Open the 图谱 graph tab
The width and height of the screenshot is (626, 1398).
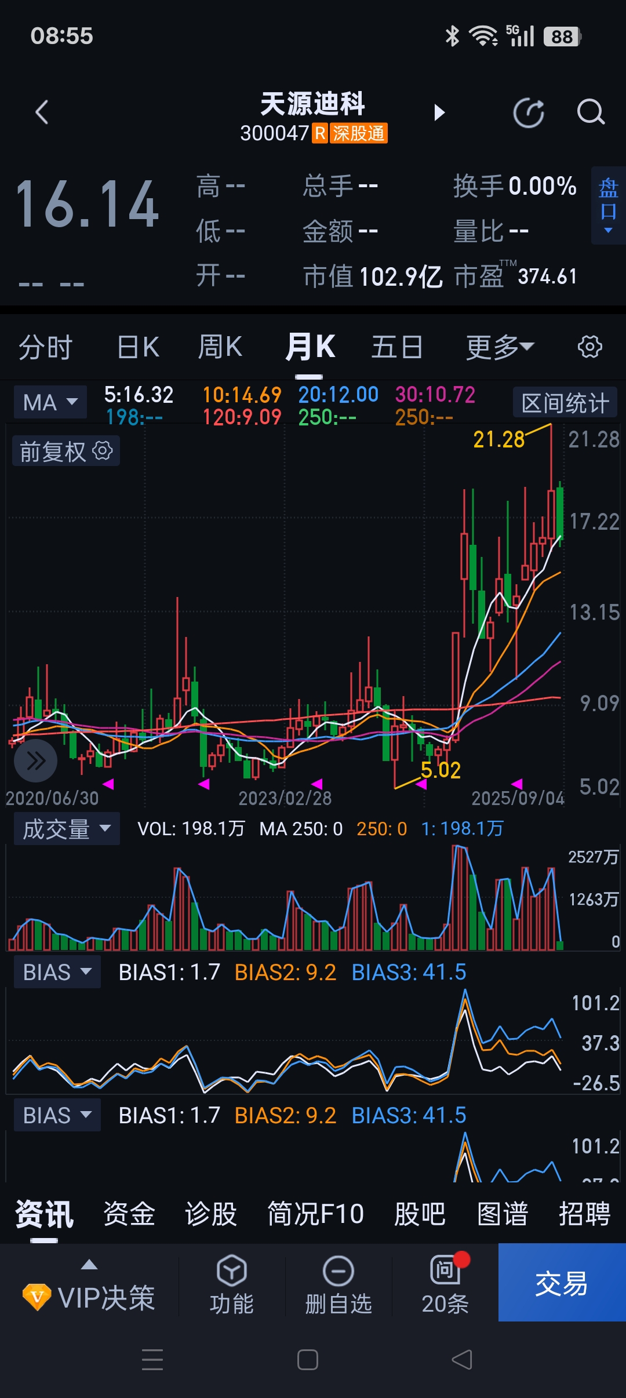503,1214
